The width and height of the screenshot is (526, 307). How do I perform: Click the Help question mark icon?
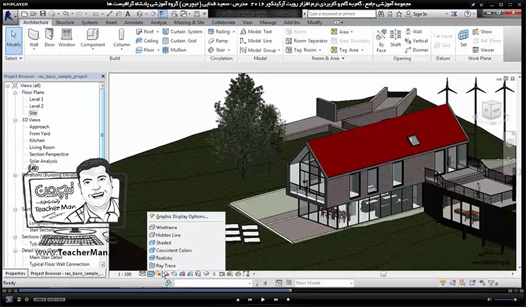[467, 14]
